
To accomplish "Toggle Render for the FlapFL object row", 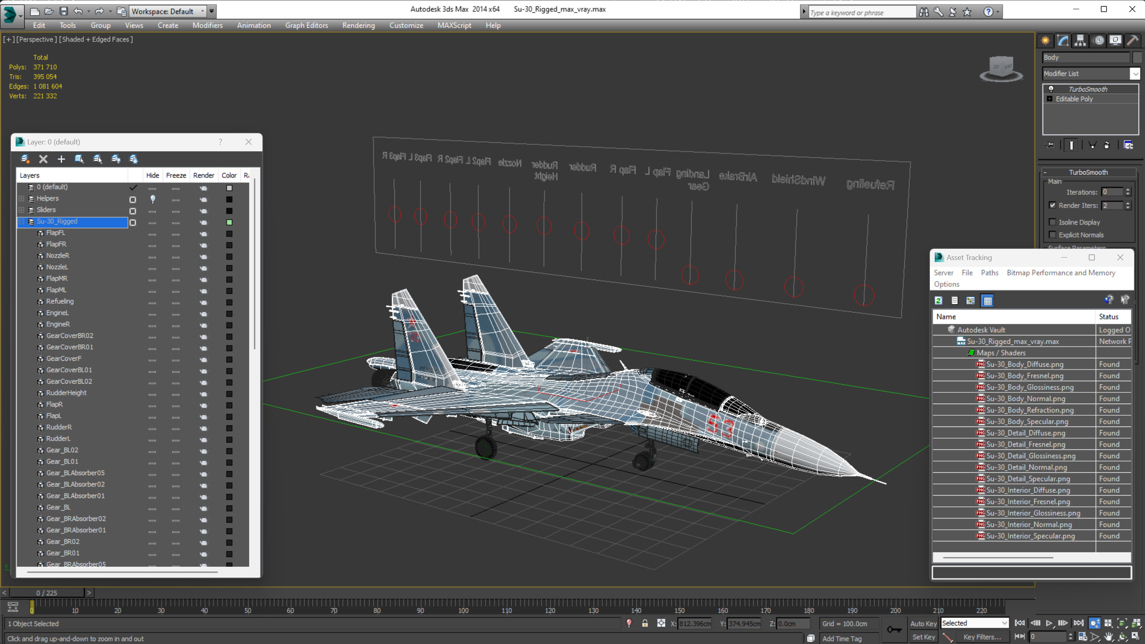I will (x=203, y=234).
